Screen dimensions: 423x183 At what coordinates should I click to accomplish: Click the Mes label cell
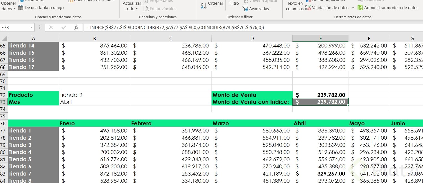(33, 102)
